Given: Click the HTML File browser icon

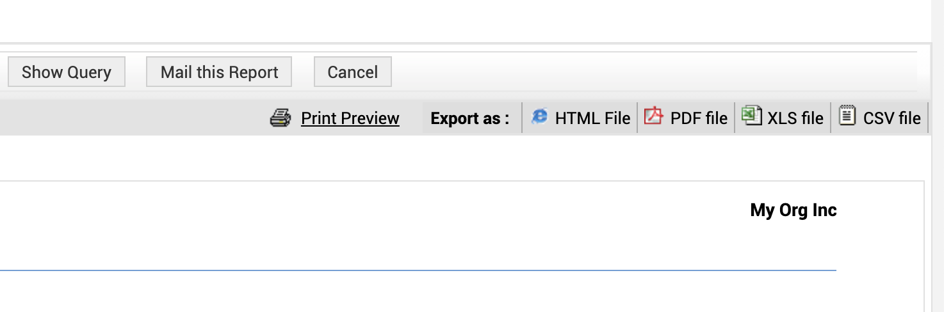Looking at the screenshot, I should click(540, 116).
